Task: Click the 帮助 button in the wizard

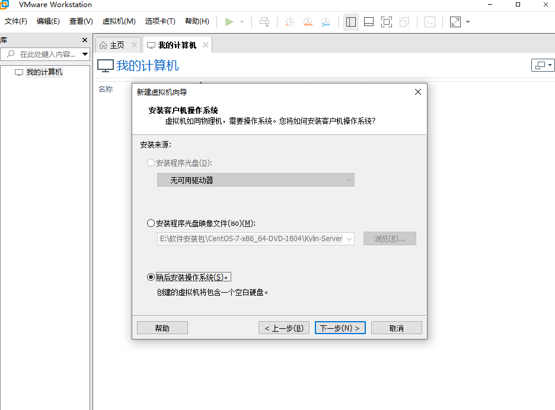Action: click(162, 328)
